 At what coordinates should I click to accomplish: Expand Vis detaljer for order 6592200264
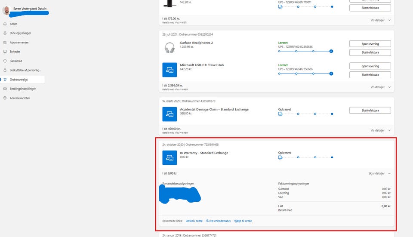pyautogui.click(x=381, y=87)
